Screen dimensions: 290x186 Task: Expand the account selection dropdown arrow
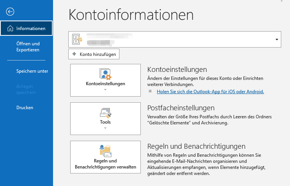click(276, 40)
